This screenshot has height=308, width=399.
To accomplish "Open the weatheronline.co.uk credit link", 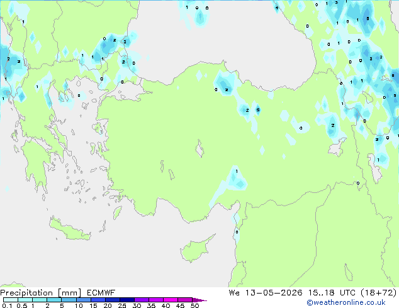I will tap(346, 302).
